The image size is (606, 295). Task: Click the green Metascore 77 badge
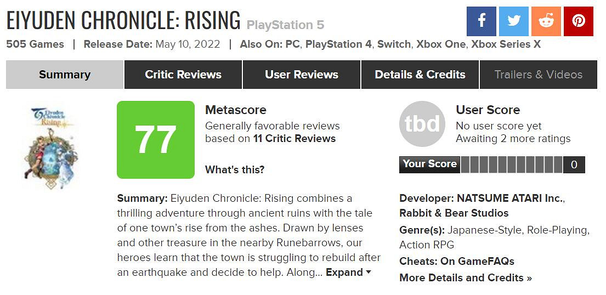156,140
